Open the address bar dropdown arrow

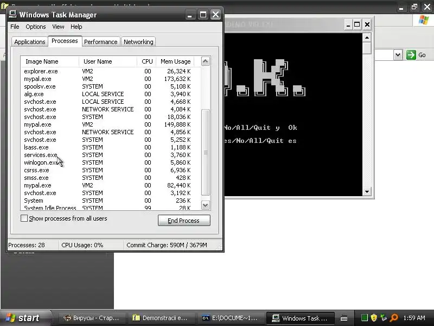tap(398, 55)
